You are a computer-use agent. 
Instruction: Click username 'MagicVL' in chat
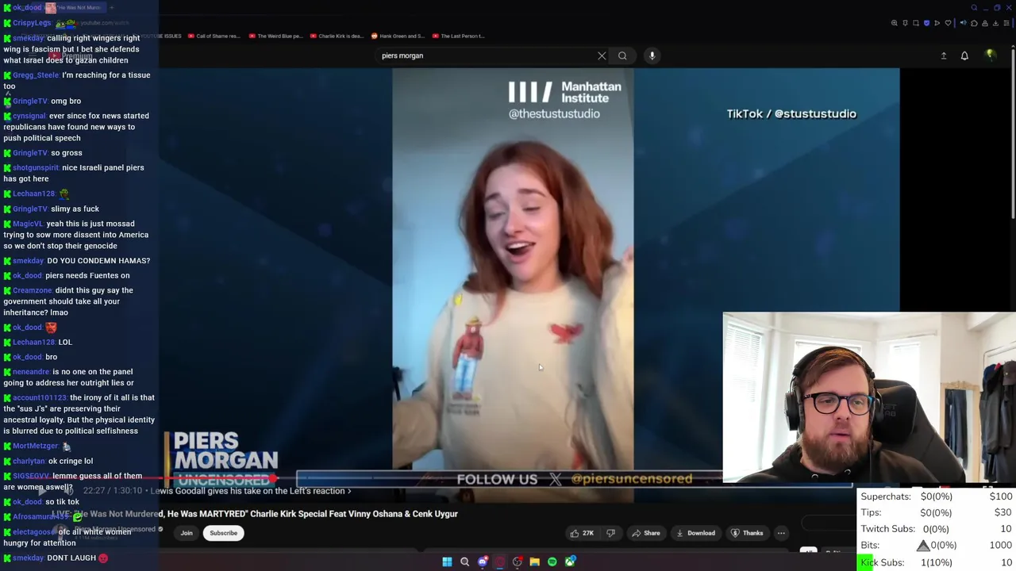tap(28, 224)
